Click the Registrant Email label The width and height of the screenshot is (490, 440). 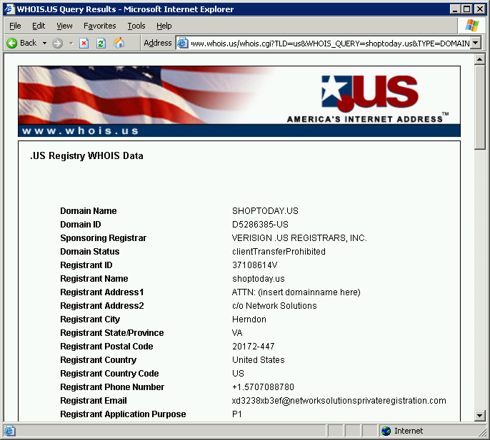pyautogui.click(x=93, y=401)
